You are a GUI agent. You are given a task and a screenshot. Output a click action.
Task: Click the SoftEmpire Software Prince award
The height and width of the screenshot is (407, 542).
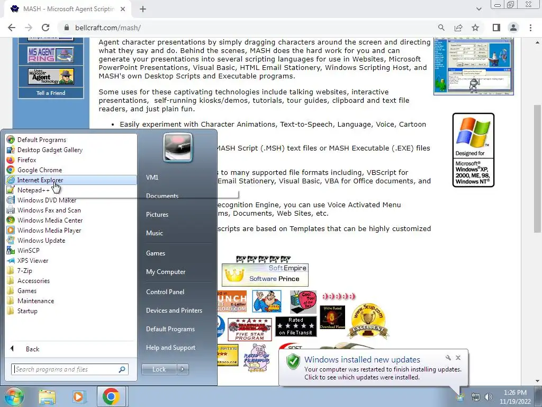coord(265,275)
